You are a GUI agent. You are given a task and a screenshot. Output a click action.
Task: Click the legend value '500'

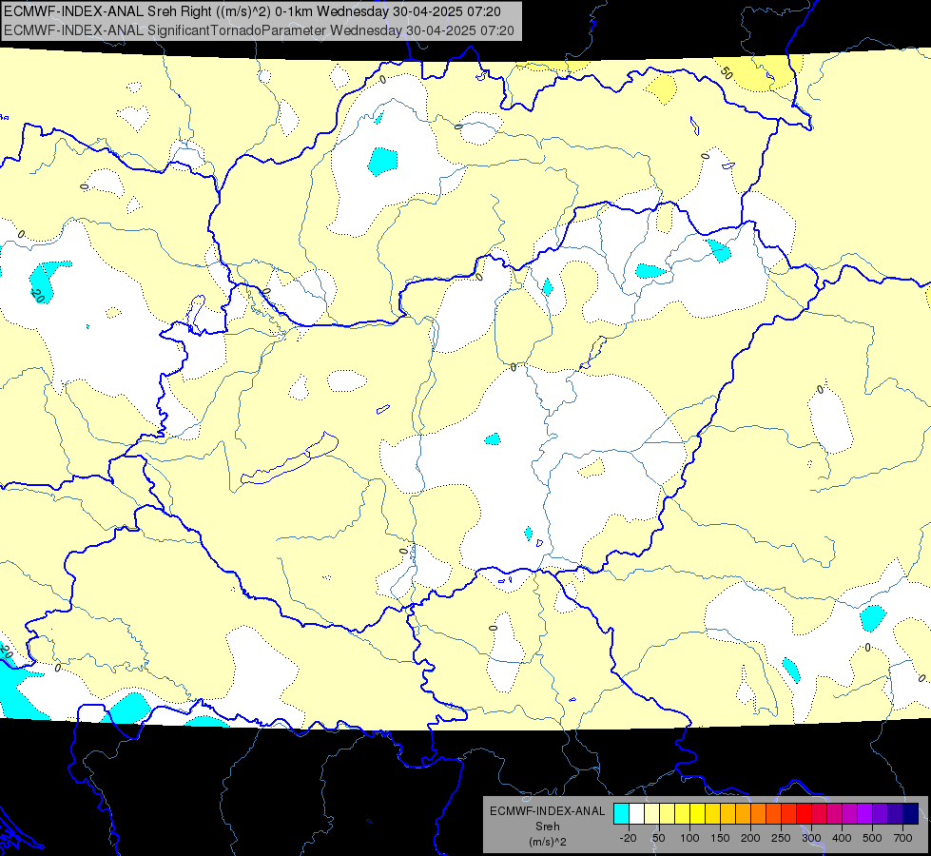coord(872,838)
